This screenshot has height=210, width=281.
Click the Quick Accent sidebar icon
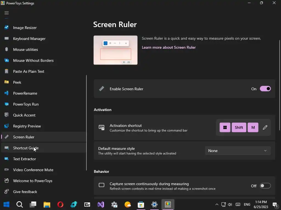[x=7, y=115]
